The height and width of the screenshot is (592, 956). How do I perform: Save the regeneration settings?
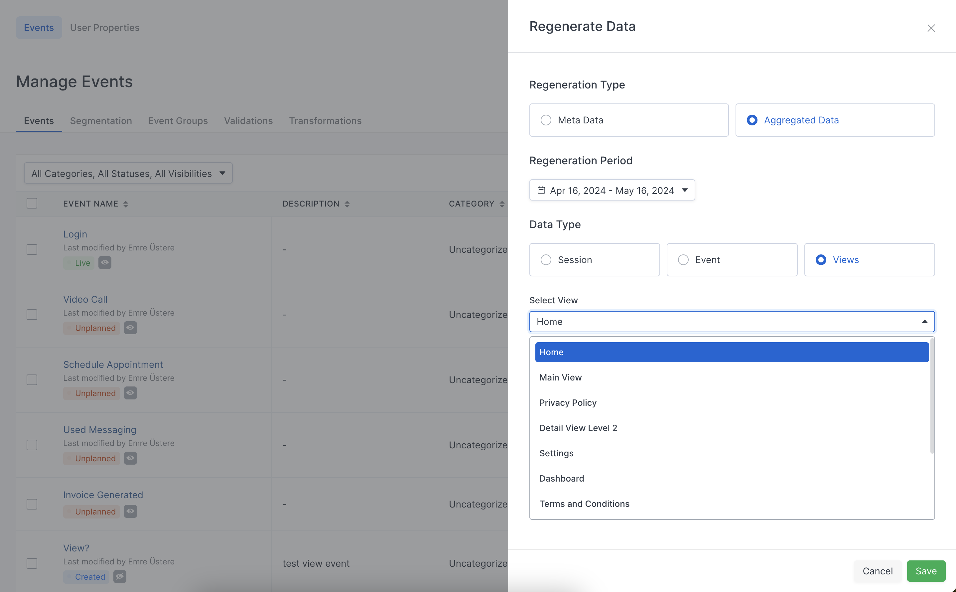[x=926, y=571]
